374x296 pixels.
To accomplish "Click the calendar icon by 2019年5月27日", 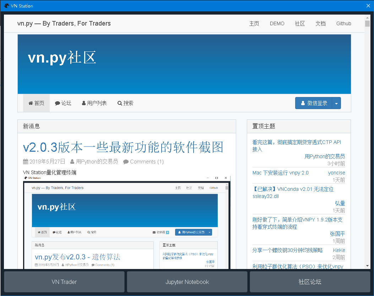I will pyautogui.click(x=26, y=162).
